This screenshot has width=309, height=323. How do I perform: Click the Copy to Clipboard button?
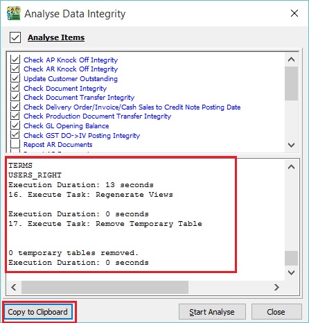pyautogui.click(x=38, y=312)
